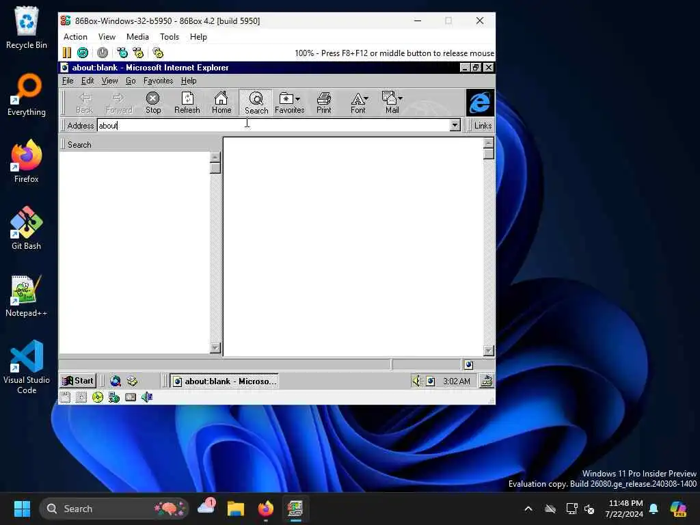This screenshot has width=700, height=525.
Task: Click the 86Box pause emulation icon
Action: pyautogui.click(x=67, y=53)
